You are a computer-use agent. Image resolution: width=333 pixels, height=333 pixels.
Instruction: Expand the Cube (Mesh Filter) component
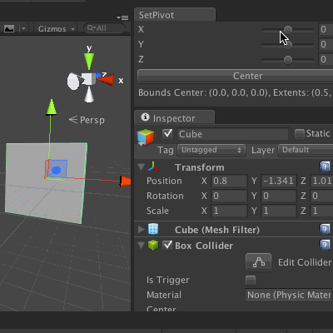pyautogui.click(x=142, y=229)
